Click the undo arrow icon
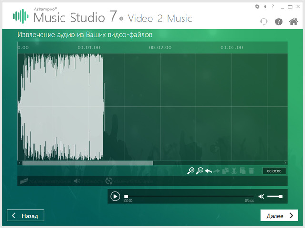The image size is (305, 228). click(208, 171)
